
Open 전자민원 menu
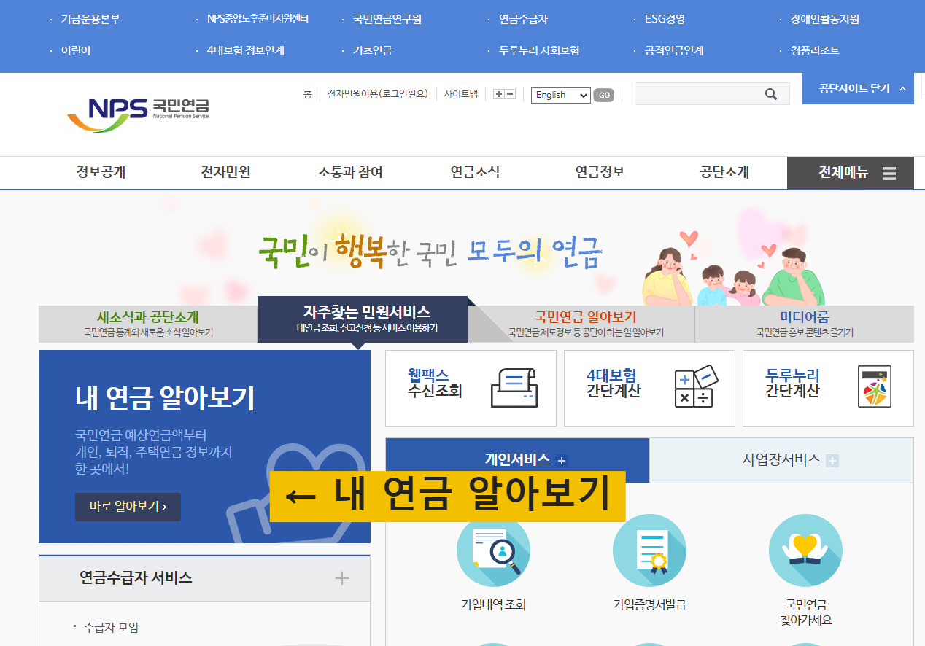225,173
